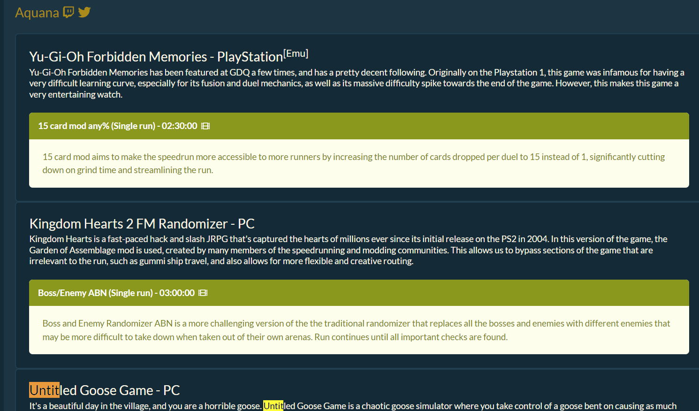Click the Yu-Gi-Oh game description paragraph
This screenshot has width=699, height=411.
[357, 84]
